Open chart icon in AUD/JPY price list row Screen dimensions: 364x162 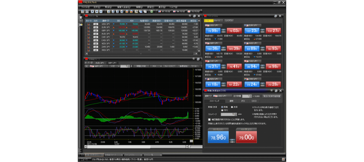point(89,34)
